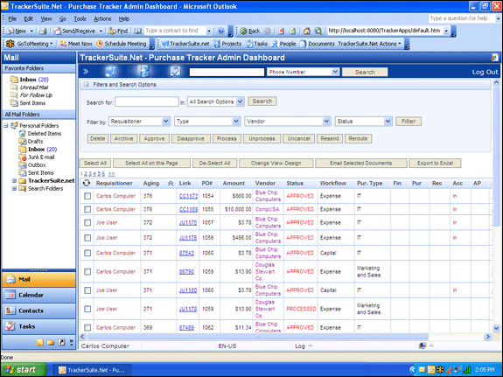Image resolution: width=503 pixels, height=377 pixels.
Task: Open Projects toolbar shortcut
Action: click(227, 44)
